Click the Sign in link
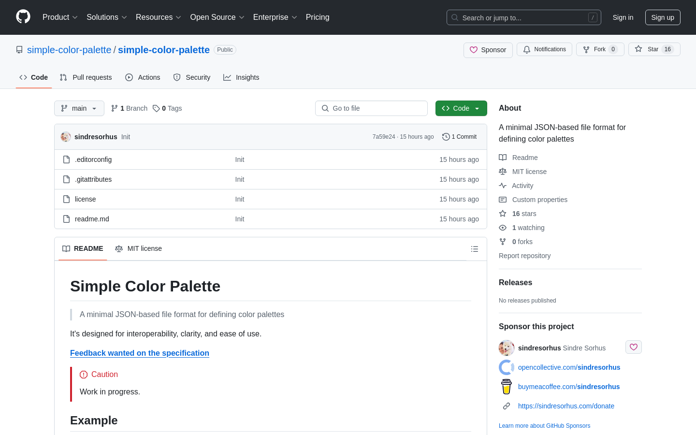Image resolution: width=696 pixels, height=435 pixels. click(623, 17)
